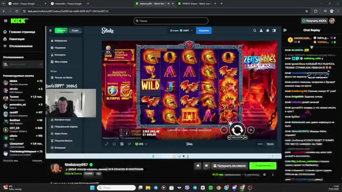The width and height of the screenshot is (342, 192).
Task: Toggle fullscreen icon below the game
Action: point(107,144)
